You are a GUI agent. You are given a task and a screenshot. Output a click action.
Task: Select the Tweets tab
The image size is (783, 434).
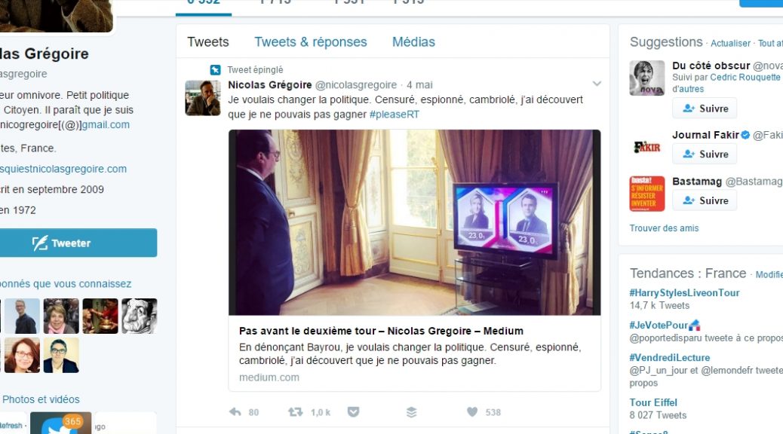pos(208,42)
